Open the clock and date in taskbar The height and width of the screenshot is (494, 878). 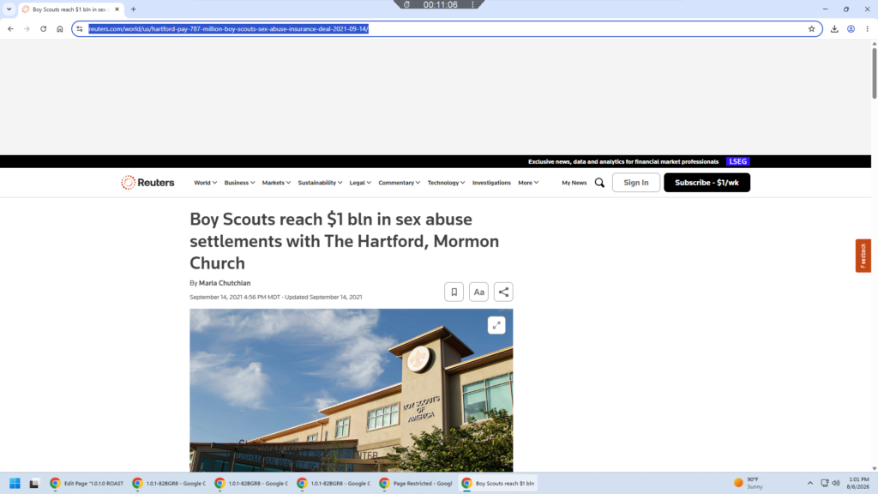pyautogui.click(x=858, y=483)
